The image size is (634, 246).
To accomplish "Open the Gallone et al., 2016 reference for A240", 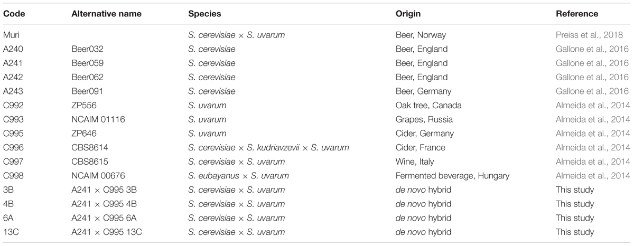I will pos(593,49).
